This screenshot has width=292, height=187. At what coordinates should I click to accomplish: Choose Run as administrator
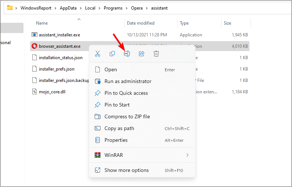tap(142, 81)
